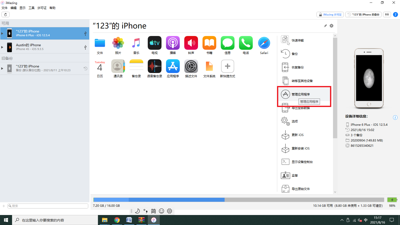Expand the Austin的 iPhone device tree

pos(2,47)
